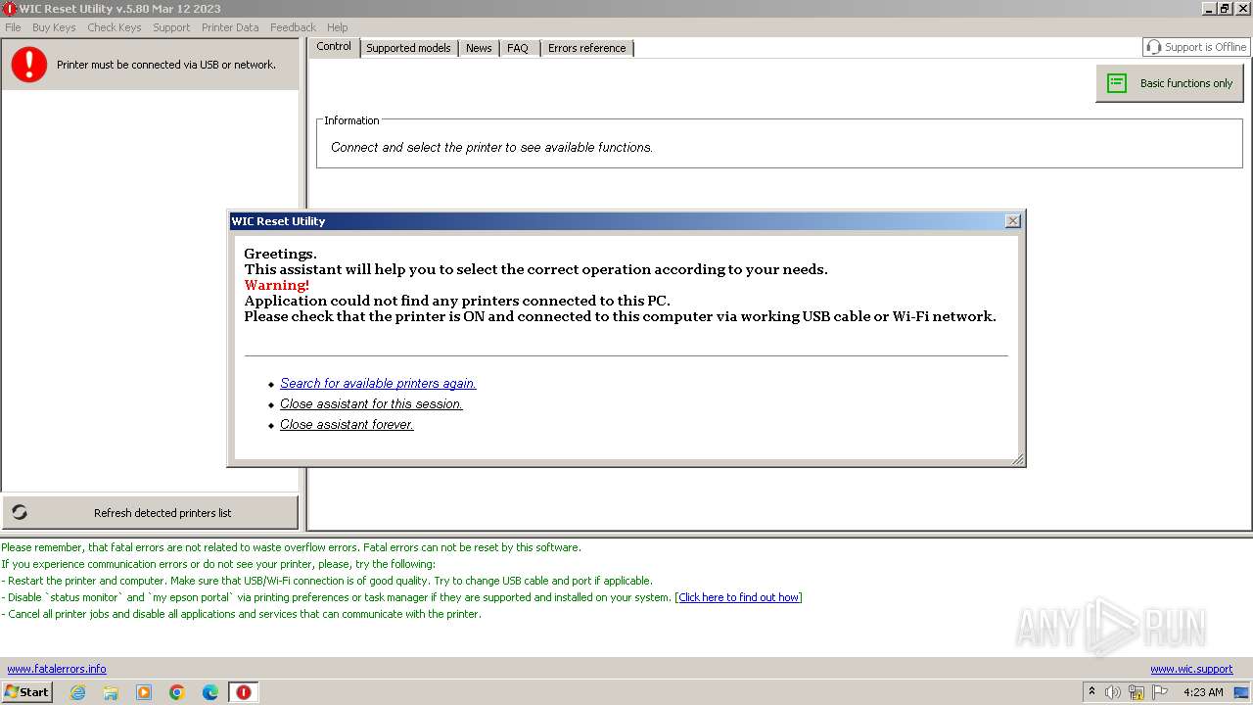Click the Windows Start button

[26, 692]
